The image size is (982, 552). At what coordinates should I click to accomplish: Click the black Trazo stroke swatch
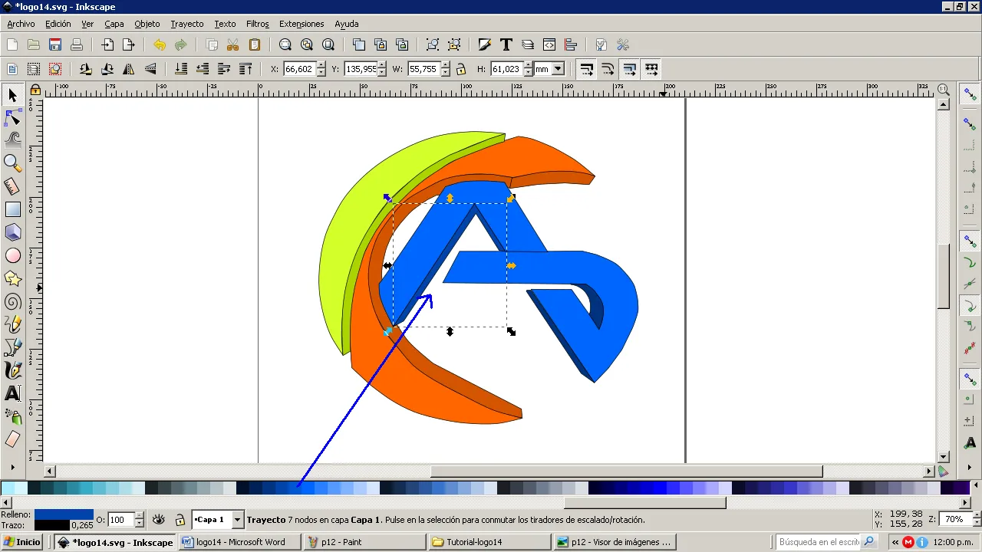(x=52, y=525)
